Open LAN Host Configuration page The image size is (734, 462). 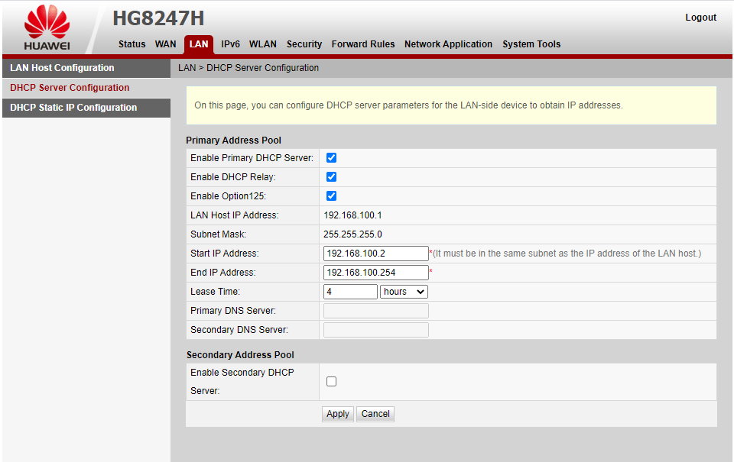pyautogui.click(x=86, y=68)
